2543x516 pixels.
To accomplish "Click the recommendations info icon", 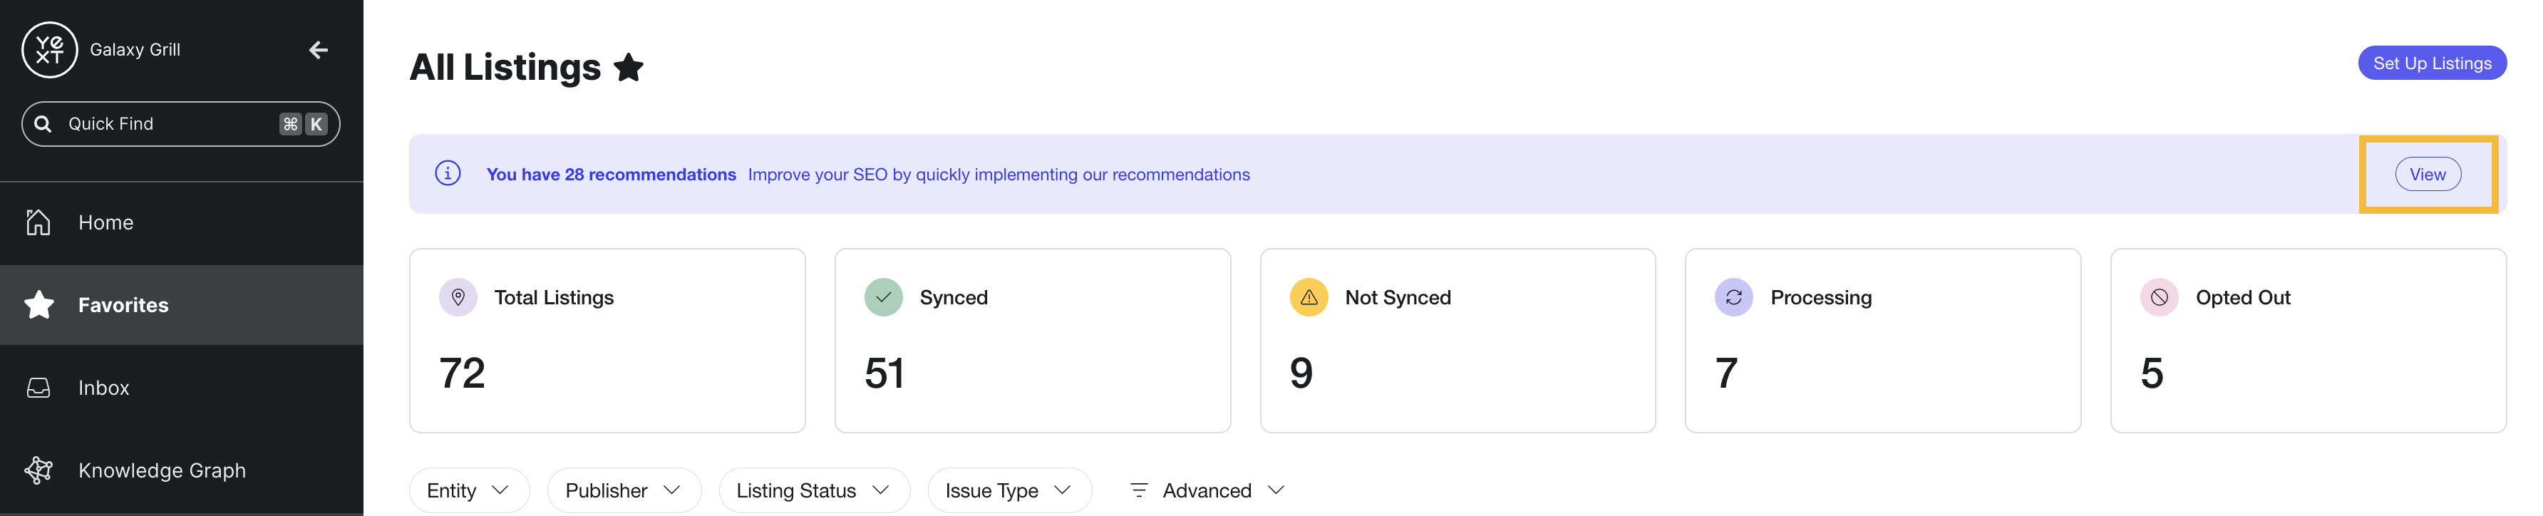I will [x=448, y=174].
